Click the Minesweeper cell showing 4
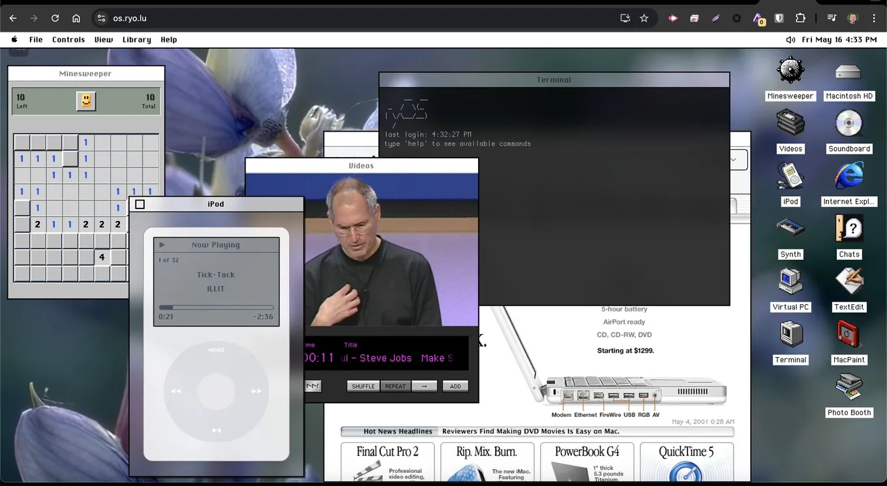The width and height of the screenshot is (887, 486). pos(102,257)
